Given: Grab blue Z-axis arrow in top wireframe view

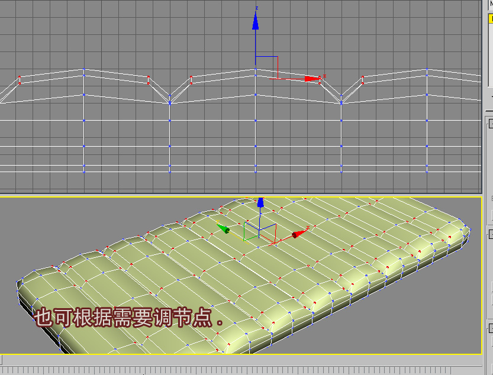Looking at the screenshot, I should pos(255,21).
